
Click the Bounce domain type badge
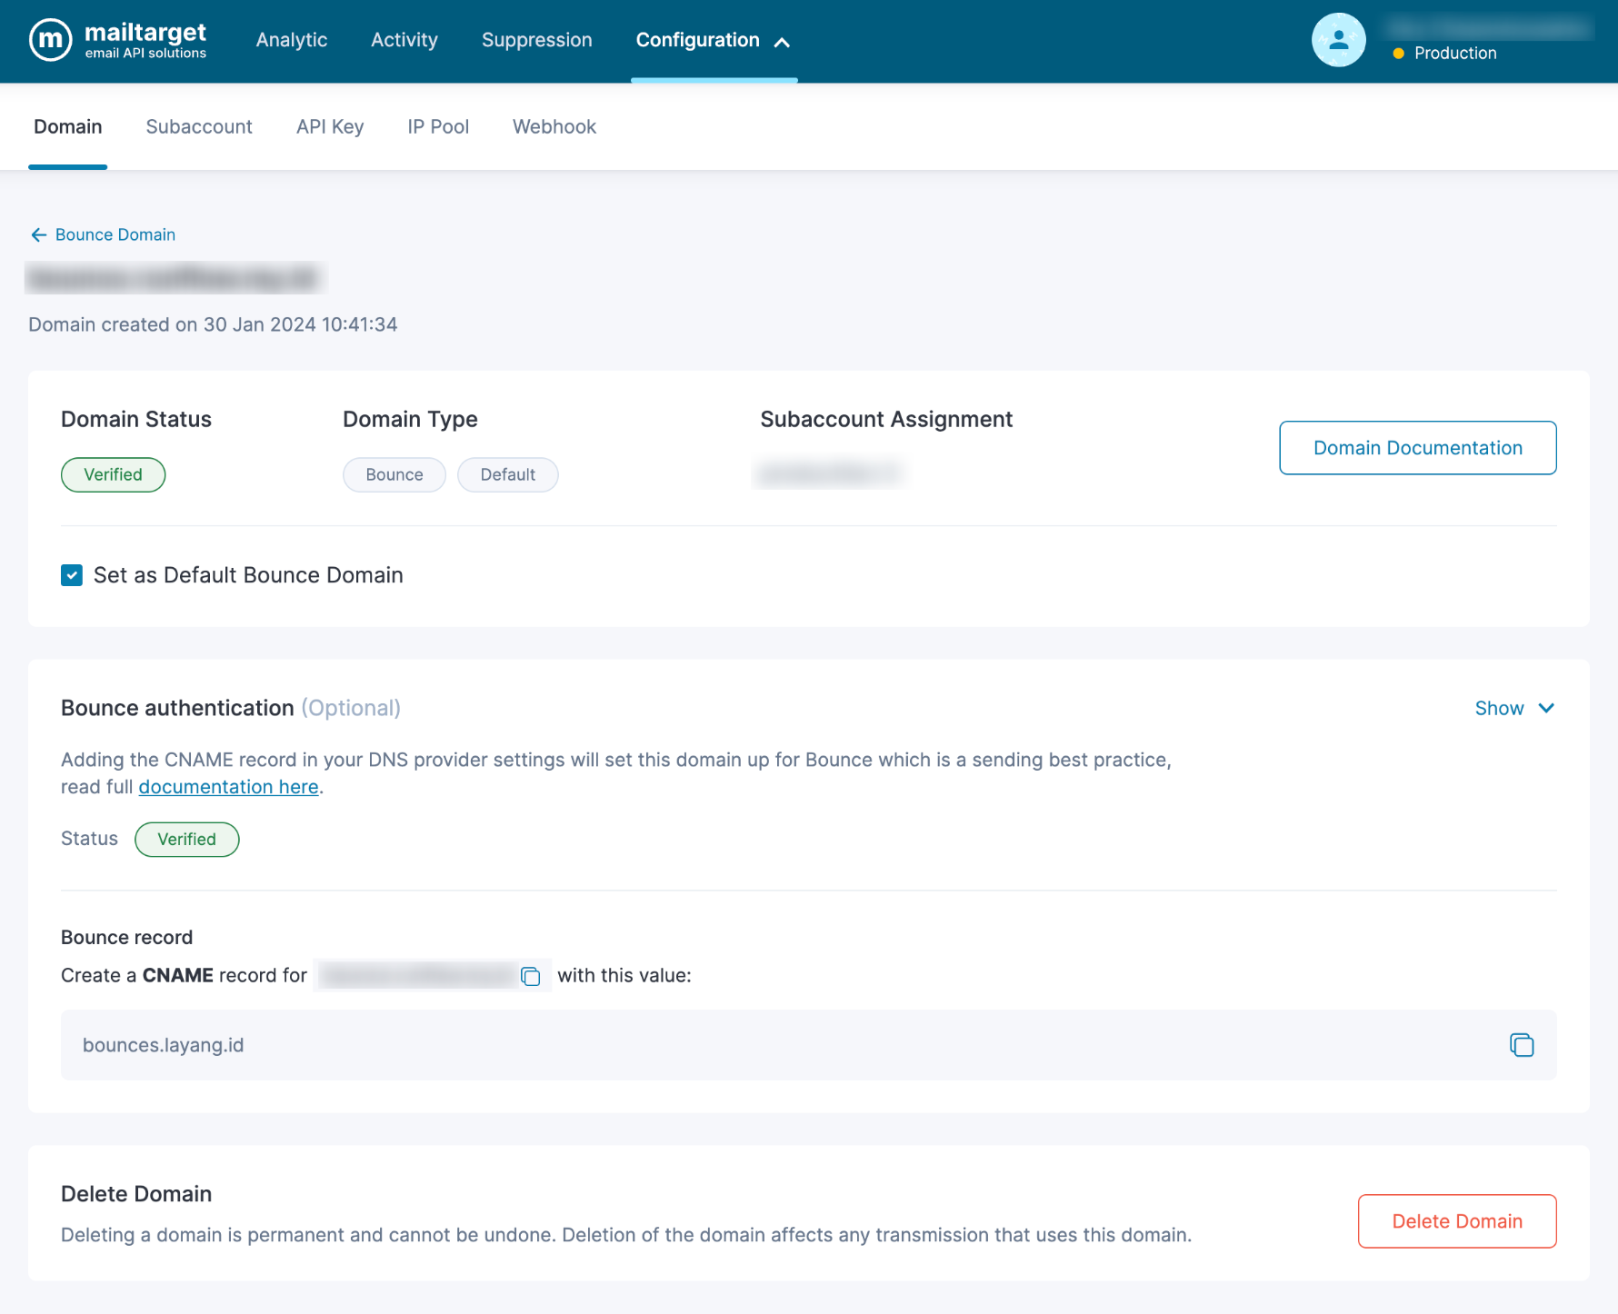[x=394, y=475]
